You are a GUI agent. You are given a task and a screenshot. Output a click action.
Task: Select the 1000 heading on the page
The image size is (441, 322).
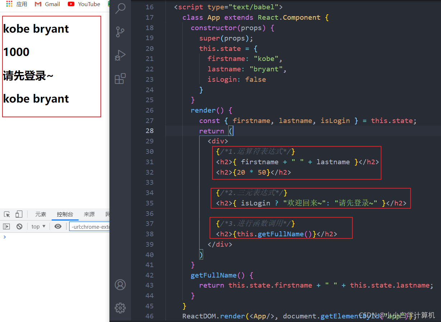pyautogui.click(x=16, y=52)
